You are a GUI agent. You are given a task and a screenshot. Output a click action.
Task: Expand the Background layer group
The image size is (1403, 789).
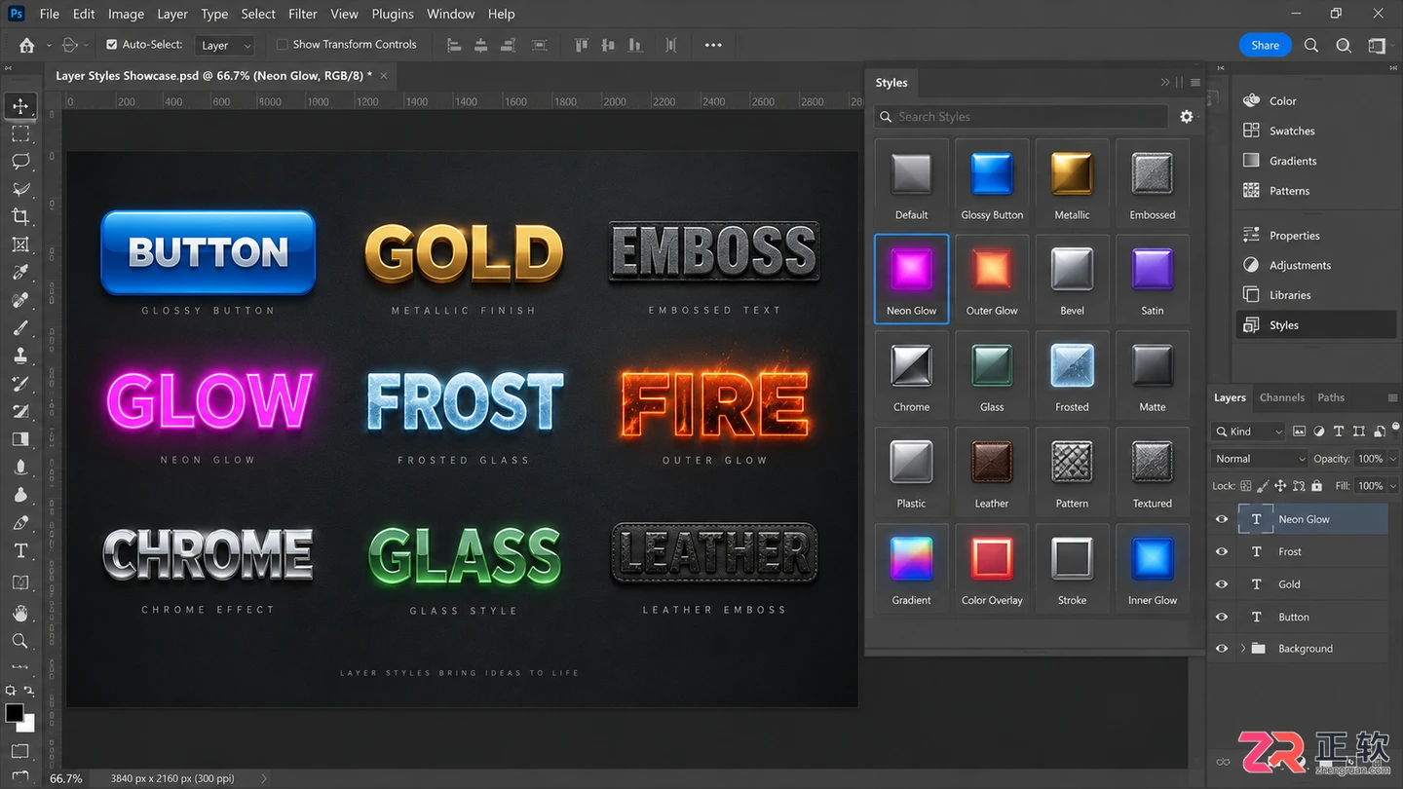(x=1243, y=649)
